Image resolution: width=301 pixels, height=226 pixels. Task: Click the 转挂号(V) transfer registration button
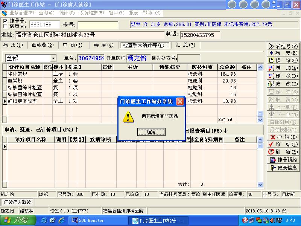point(283,46)
